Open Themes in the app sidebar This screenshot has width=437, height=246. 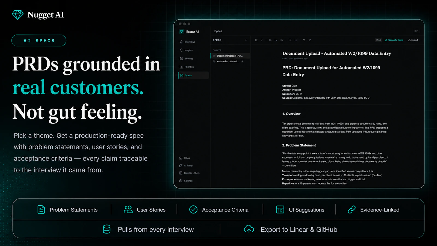(187, 58)
